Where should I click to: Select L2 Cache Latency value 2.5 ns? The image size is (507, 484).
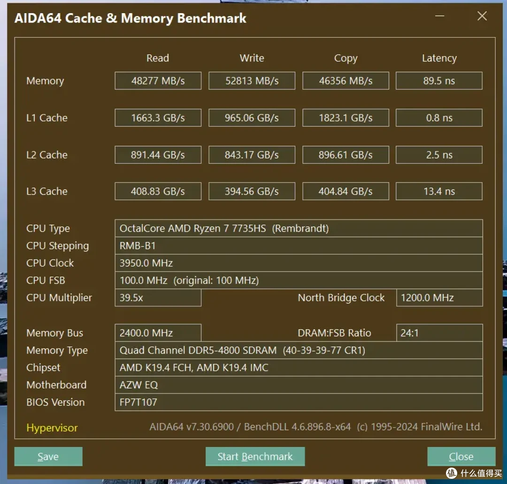click(439, 155)
